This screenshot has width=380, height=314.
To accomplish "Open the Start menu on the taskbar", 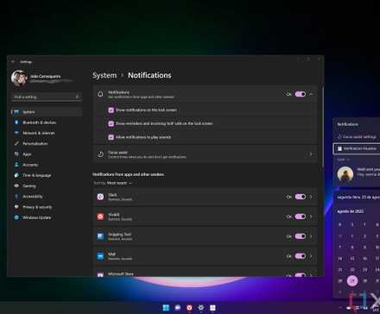I will point(166,308).
